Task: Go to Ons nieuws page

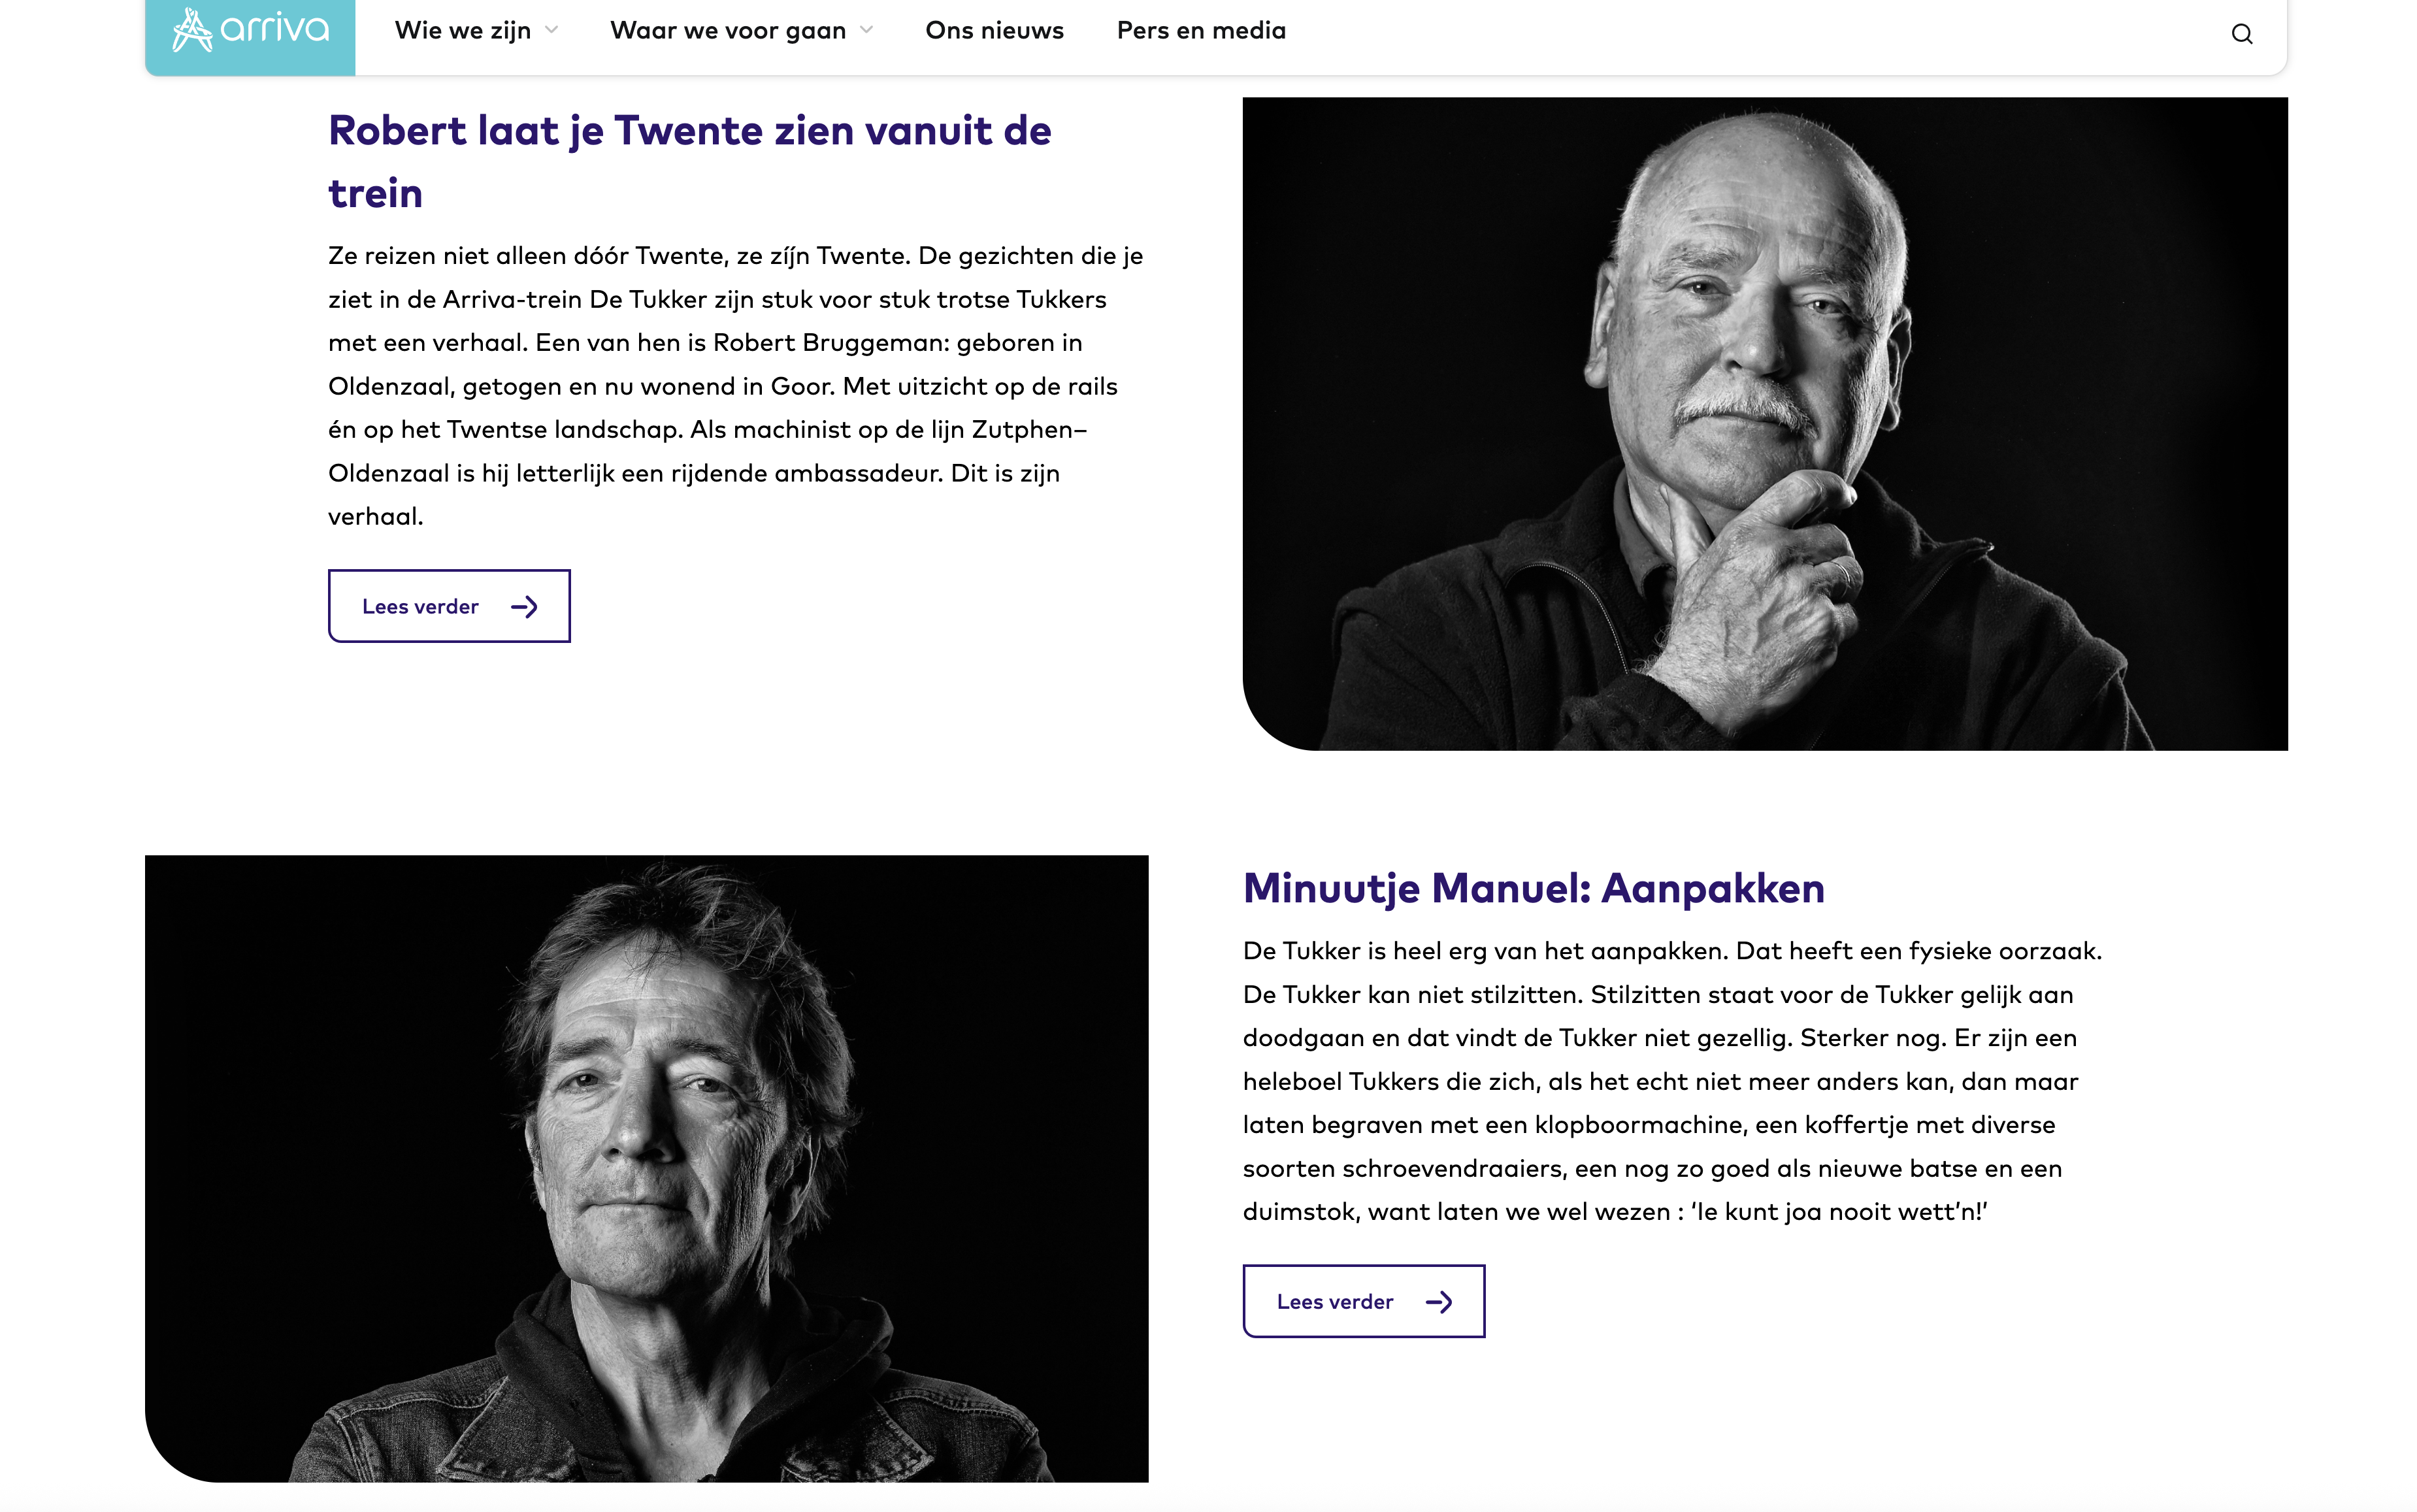Action: click(x=994, y=31)
